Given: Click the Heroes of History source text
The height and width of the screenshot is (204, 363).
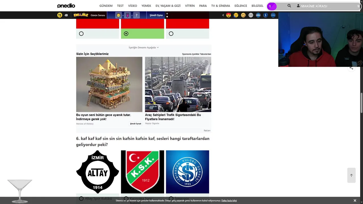Looking at the screenshot, I should (85, 124).
